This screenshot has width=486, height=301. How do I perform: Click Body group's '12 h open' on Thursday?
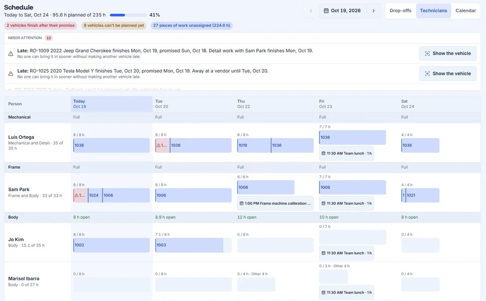tap(247, 217)
